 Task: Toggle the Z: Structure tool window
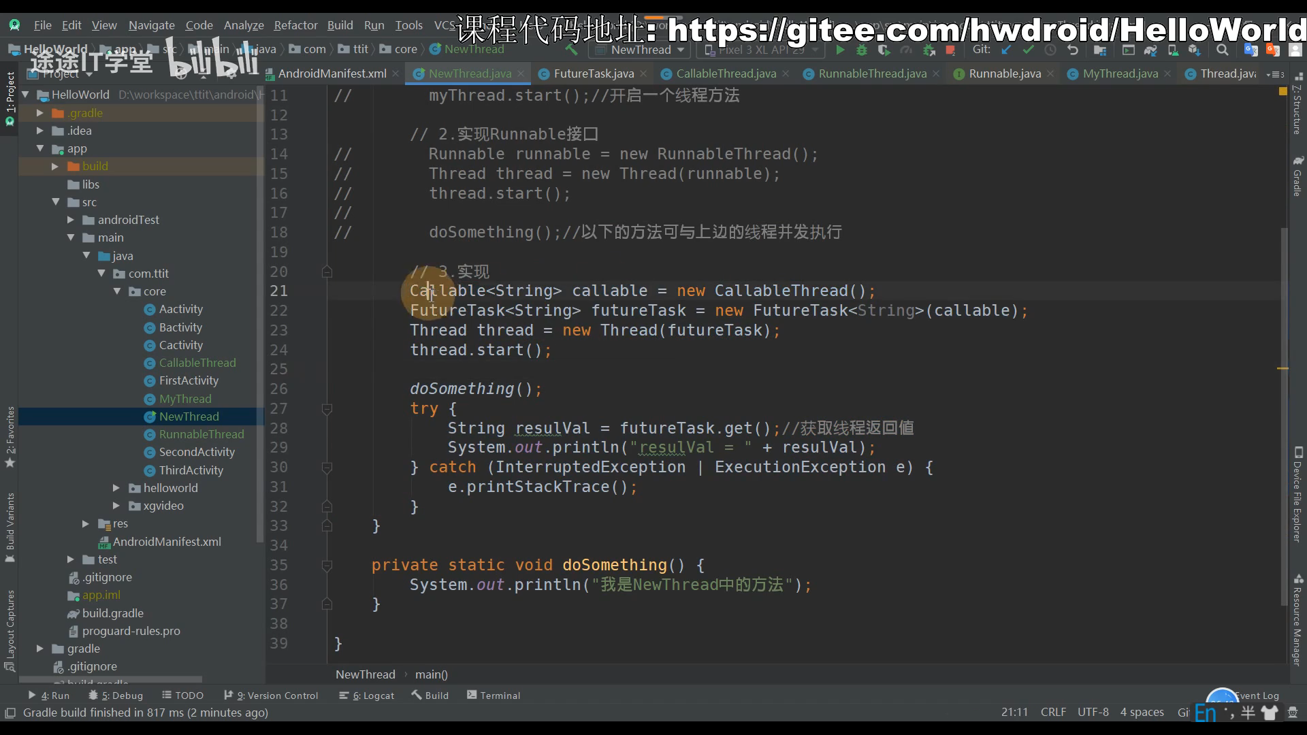point(1297,103)
